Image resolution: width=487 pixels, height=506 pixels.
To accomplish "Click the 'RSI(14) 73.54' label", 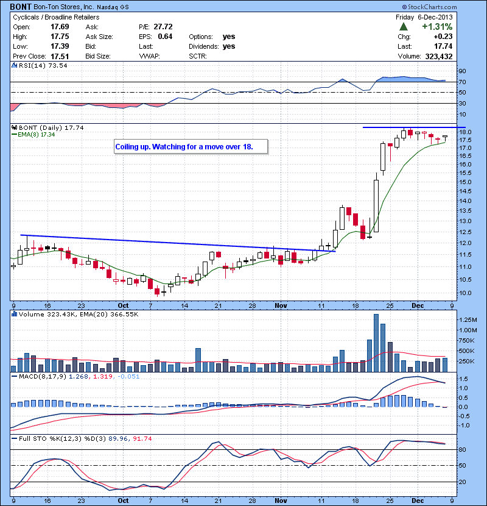I will click(43, 65).
